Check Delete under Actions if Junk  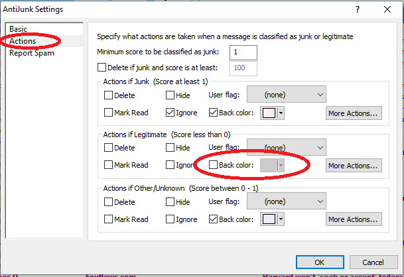pos(108,95)
